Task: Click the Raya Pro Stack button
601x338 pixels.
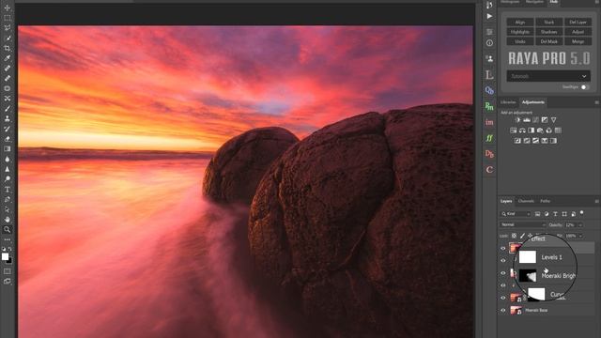Action: 548,23
